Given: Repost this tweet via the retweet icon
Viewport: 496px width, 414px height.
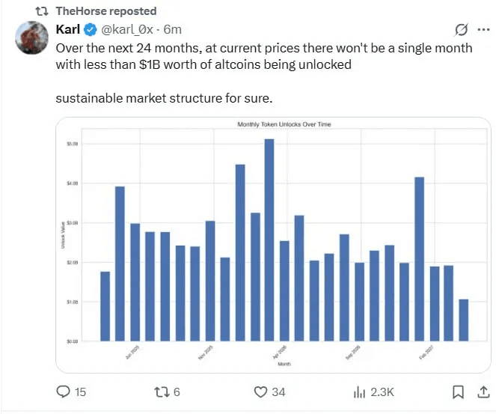Looking at the screenshot, I should (161, 391).
